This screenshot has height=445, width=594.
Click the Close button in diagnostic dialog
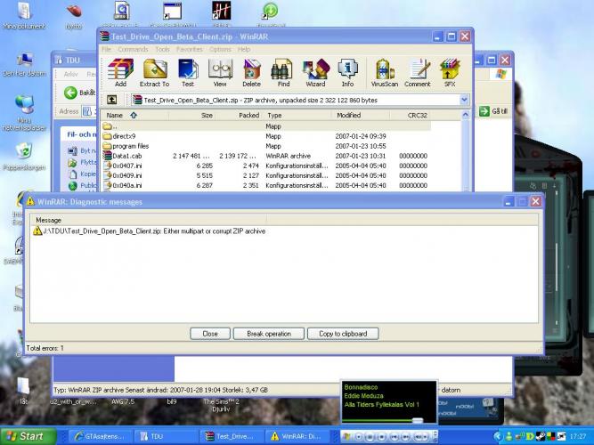point(210,334)
